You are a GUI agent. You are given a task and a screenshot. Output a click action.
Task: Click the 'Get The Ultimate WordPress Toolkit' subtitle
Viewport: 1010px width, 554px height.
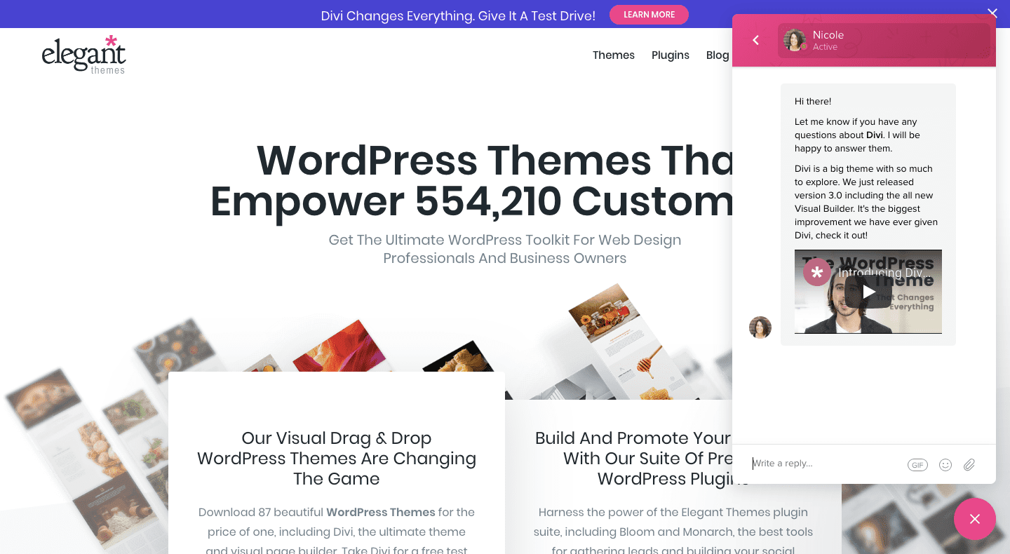click(505, 249)
